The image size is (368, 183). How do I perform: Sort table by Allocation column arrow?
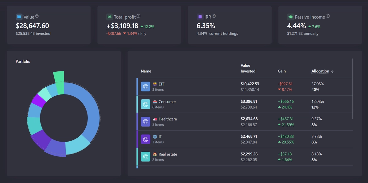tap(332, 71)
